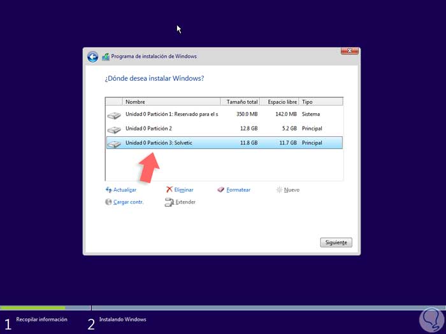Select Unidad 0 Partición 3: Solvetic row
The image size is (446, 334).
224,143
